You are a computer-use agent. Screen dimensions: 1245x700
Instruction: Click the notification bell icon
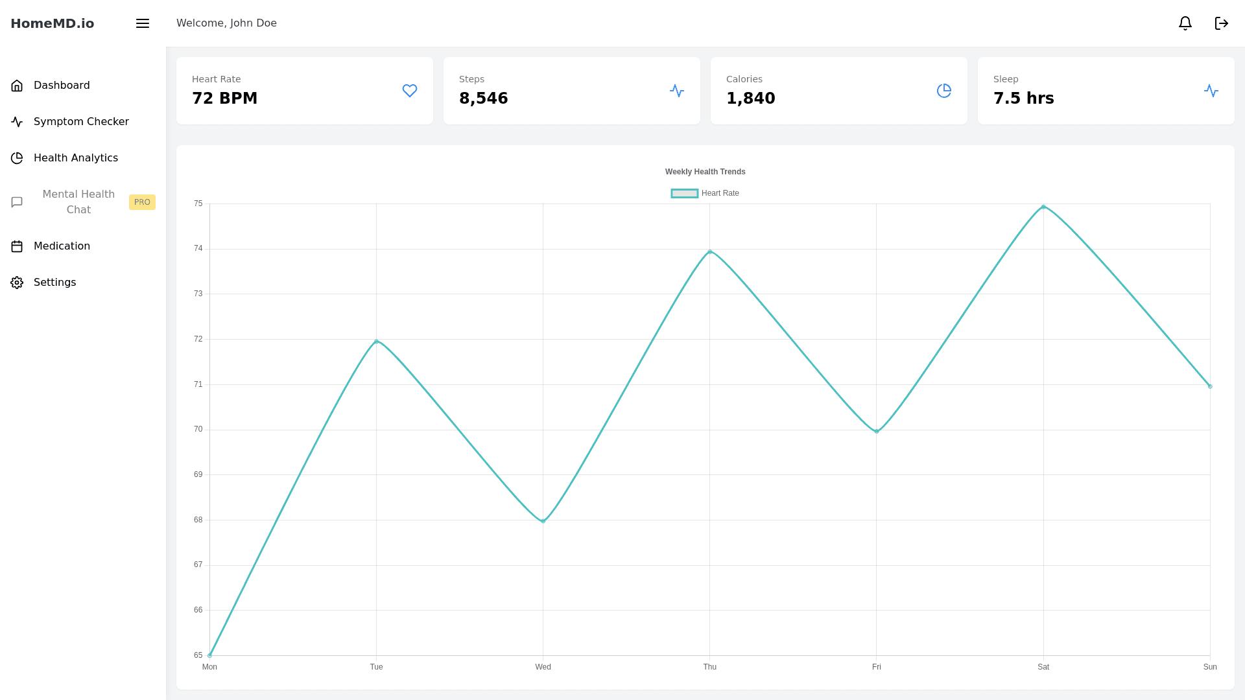1185,23
